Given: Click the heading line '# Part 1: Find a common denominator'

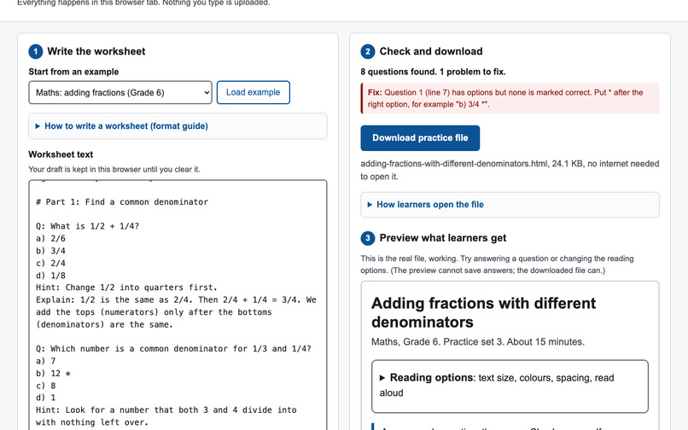Looking at the screenshot, I should pyautogui.click(x=122, y=202).
